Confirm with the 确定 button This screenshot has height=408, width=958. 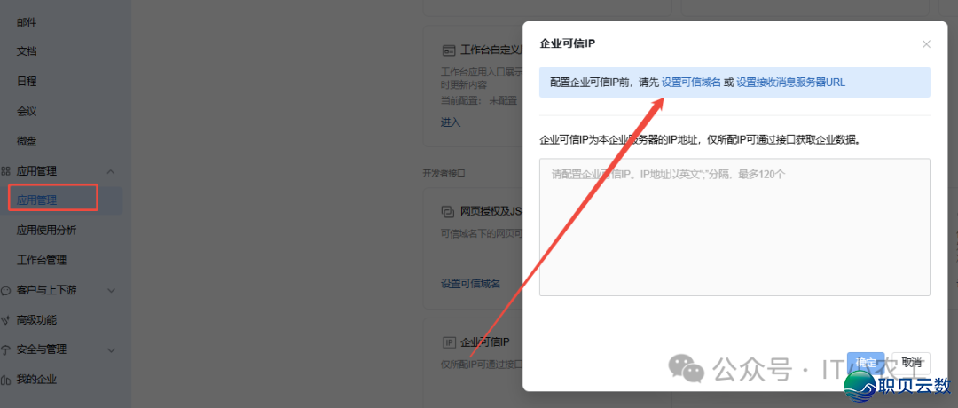866,362
